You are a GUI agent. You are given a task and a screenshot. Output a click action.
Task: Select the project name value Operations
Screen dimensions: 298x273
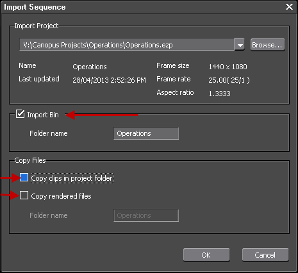point(90,67)
